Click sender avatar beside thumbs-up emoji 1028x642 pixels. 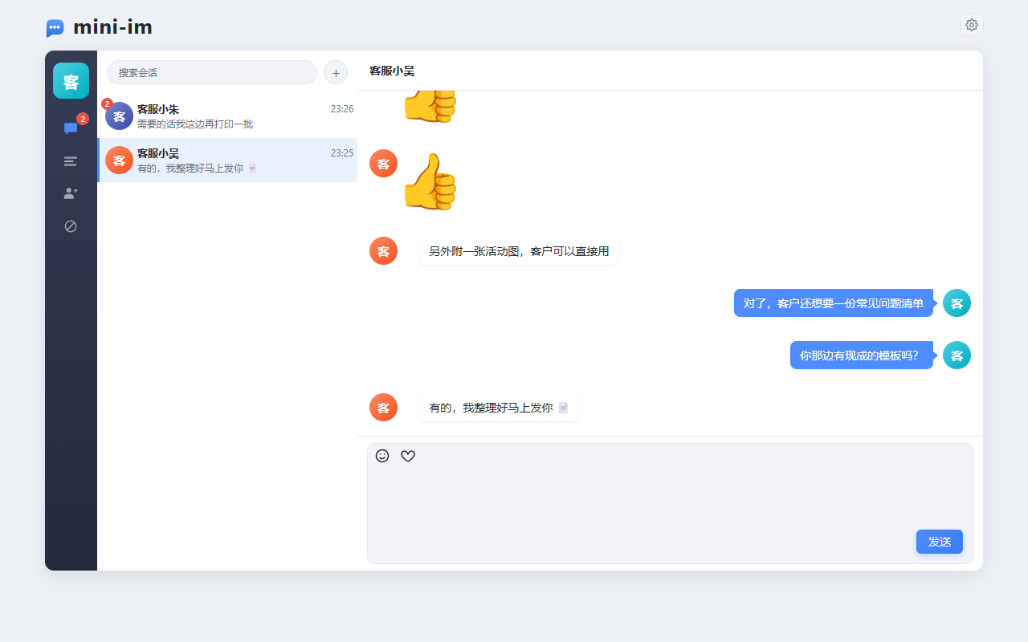pos(383,164)
